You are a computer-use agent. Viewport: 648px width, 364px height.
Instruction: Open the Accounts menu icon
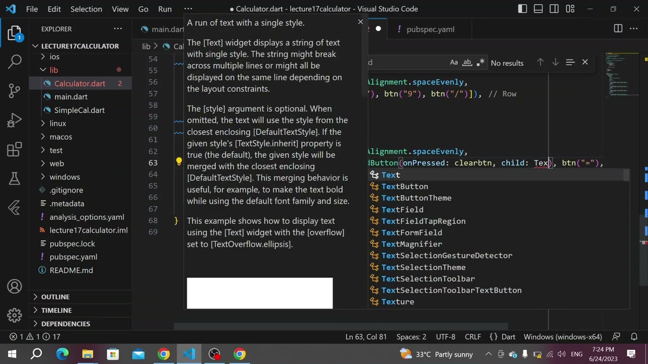click(x=15, y=287)
